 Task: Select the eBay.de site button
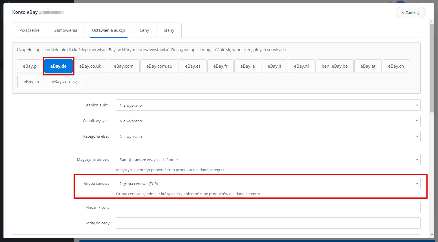point(59,66)
